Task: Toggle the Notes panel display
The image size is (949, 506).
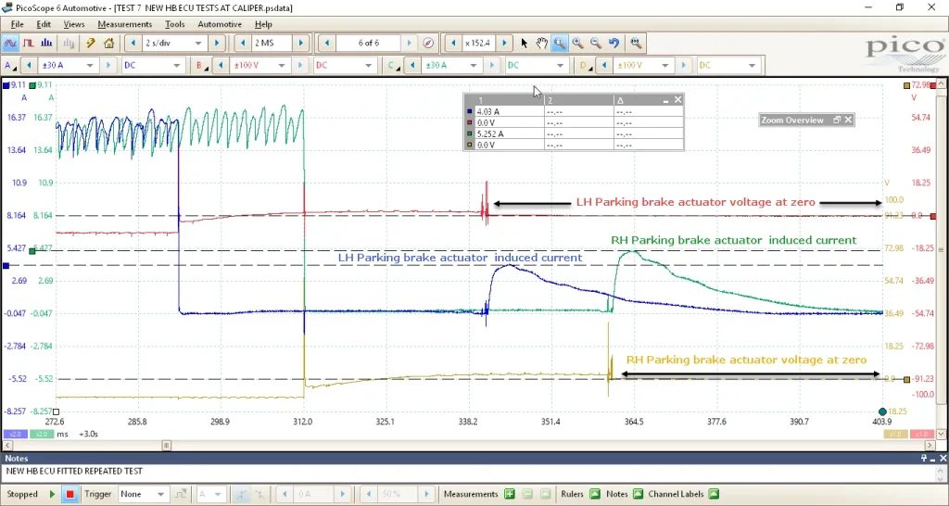Action: click(x=638, y=494)
